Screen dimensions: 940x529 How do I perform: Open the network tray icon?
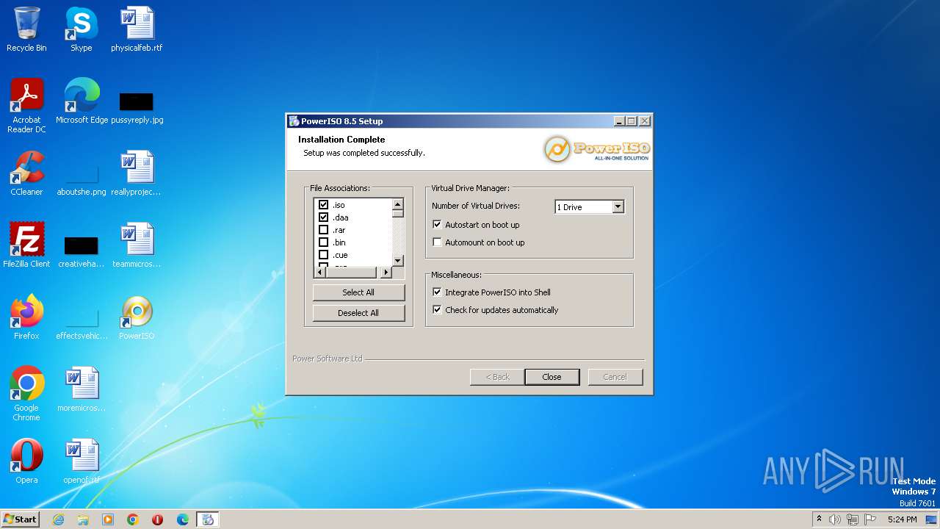point(853,519)
